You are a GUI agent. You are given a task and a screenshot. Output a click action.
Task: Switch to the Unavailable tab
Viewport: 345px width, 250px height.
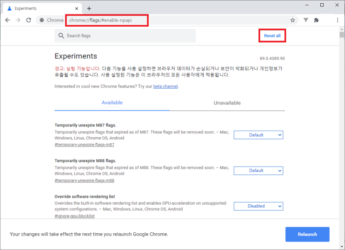tap(227, 103)
